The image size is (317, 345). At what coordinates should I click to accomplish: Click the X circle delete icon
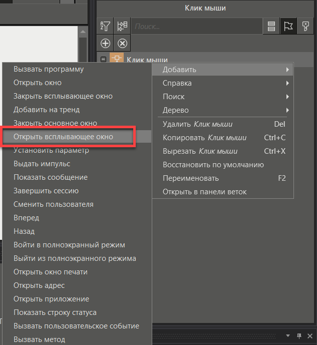[122, 43]
